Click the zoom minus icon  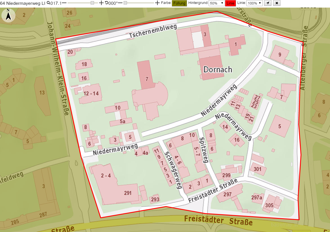tap(64, 3)
